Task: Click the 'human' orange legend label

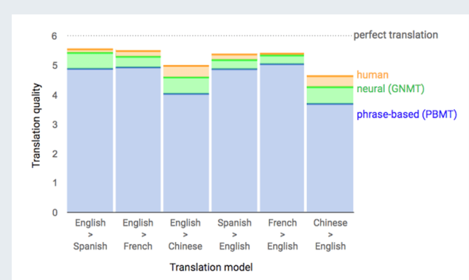Action: click(372, 75)
